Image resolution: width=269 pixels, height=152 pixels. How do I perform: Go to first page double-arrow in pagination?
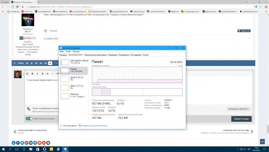coord(15,63)
